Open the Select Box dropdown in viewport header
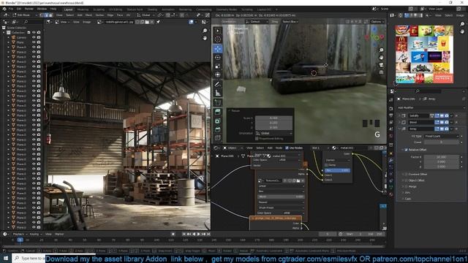This screenshot has width=468, height=263. coord(290,21)
